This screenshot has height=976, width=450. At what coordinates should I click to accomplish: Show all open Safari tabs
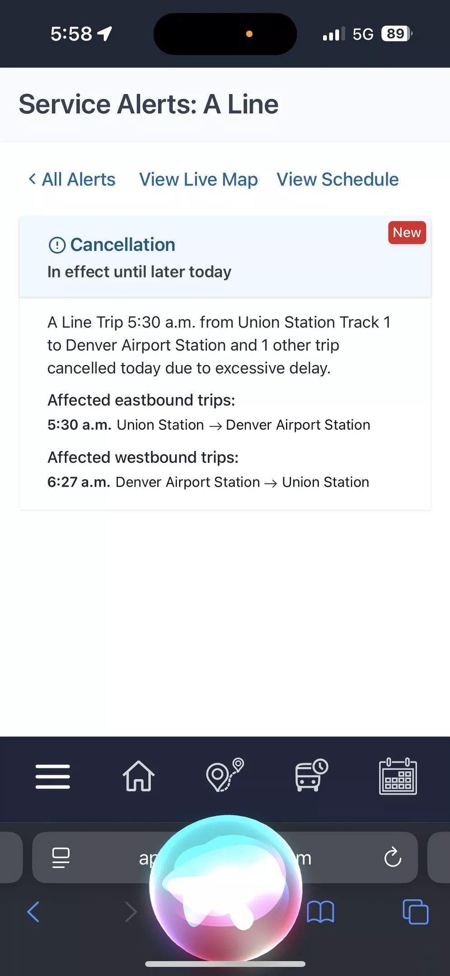[415, 912]
